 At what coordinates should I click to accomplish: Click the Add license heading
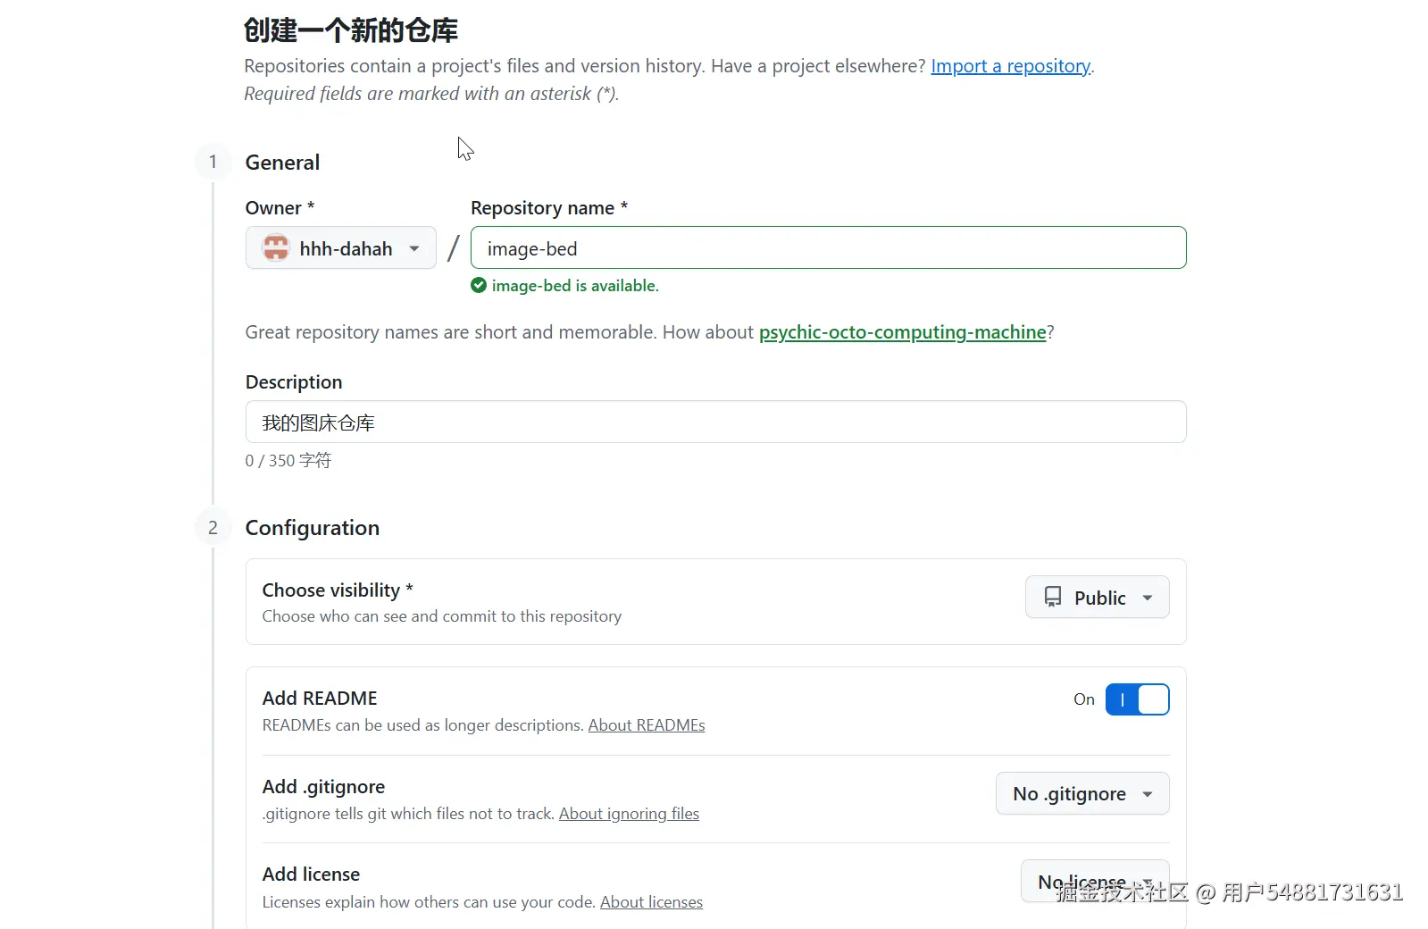(x=311, y=875)
